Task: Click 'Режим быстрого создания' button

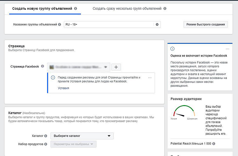Action: click(205, 25)
